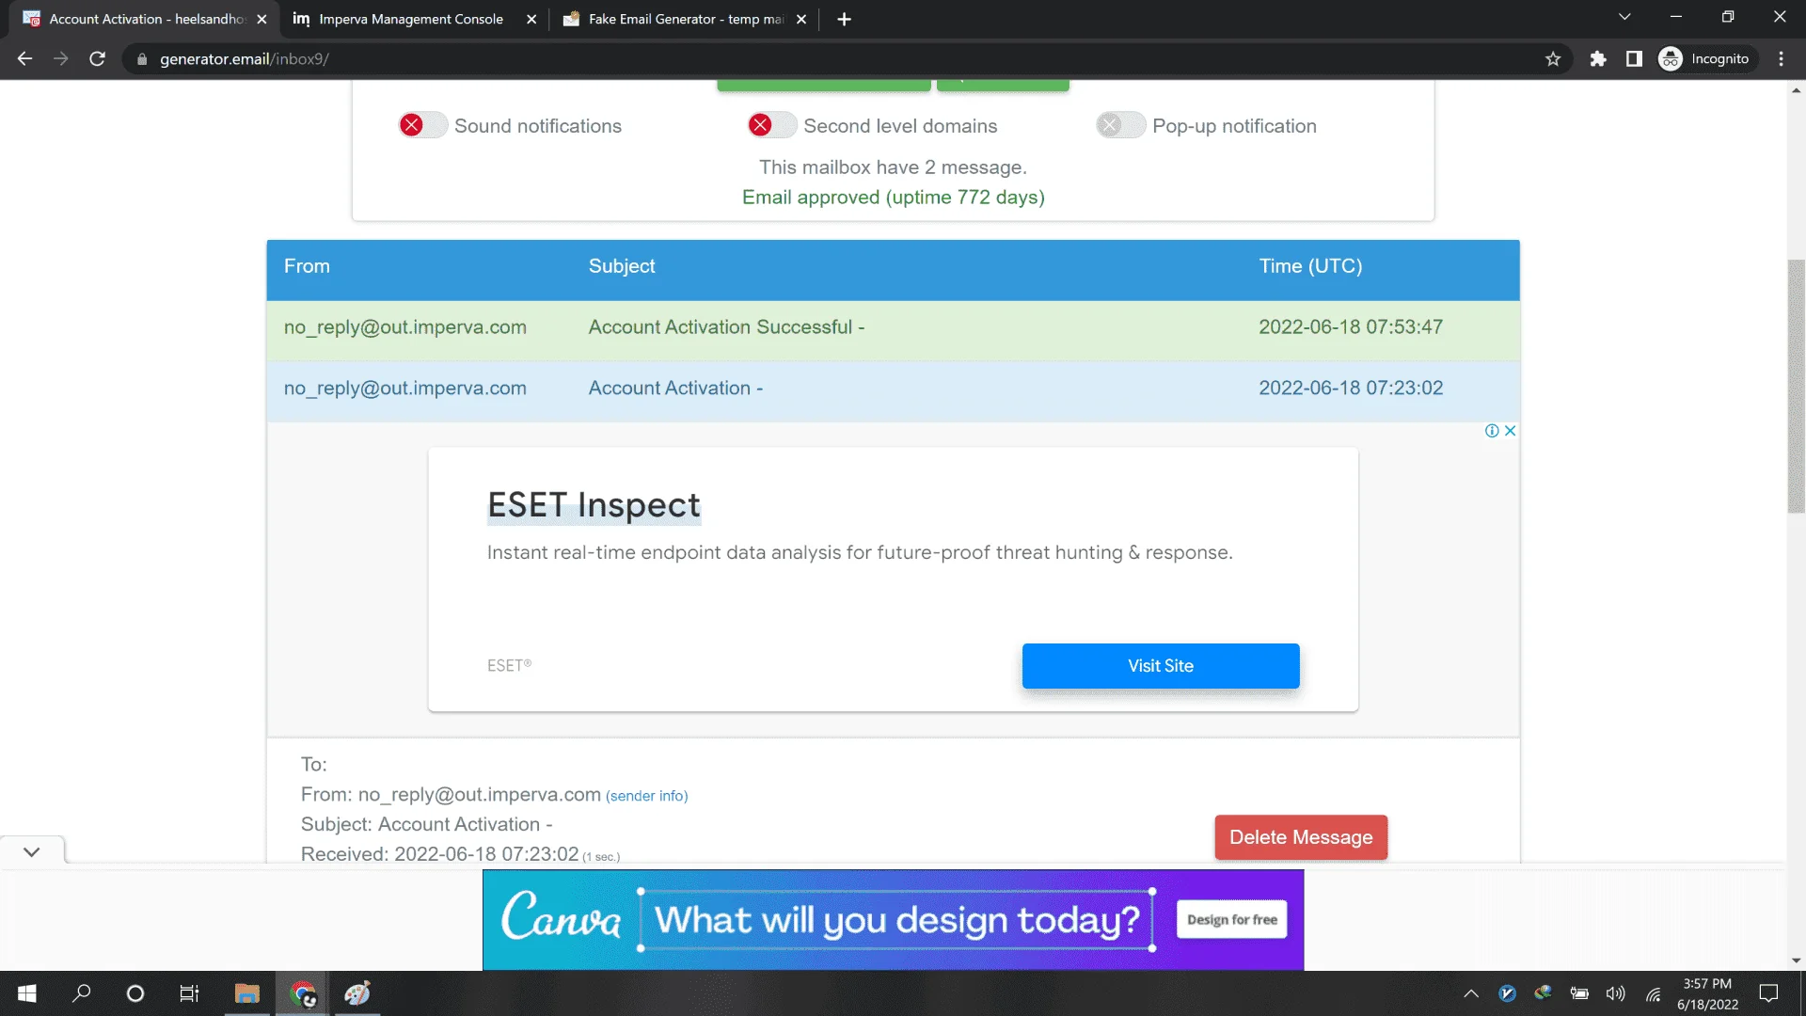Click the 2022-06-18 07:53:47 timestamp
Screen dimensions: 1806x1016
pyautogui.click(x=1351, y=326)
